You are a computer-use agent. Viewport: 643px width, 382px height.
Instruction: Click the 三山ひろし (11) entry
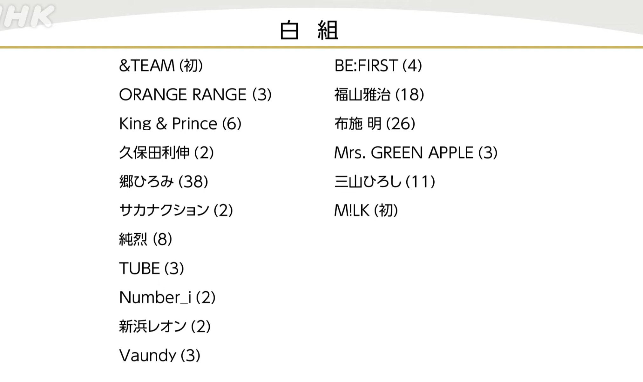click(x=384, y=182)
